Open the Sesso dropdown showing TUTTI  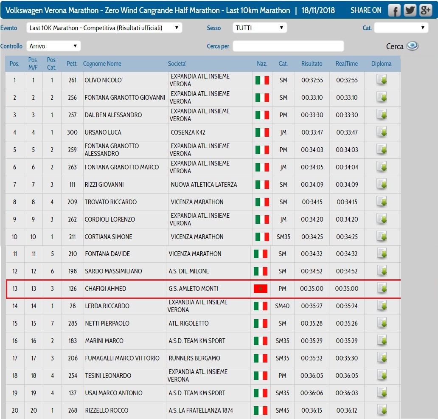tap(260, 28)
